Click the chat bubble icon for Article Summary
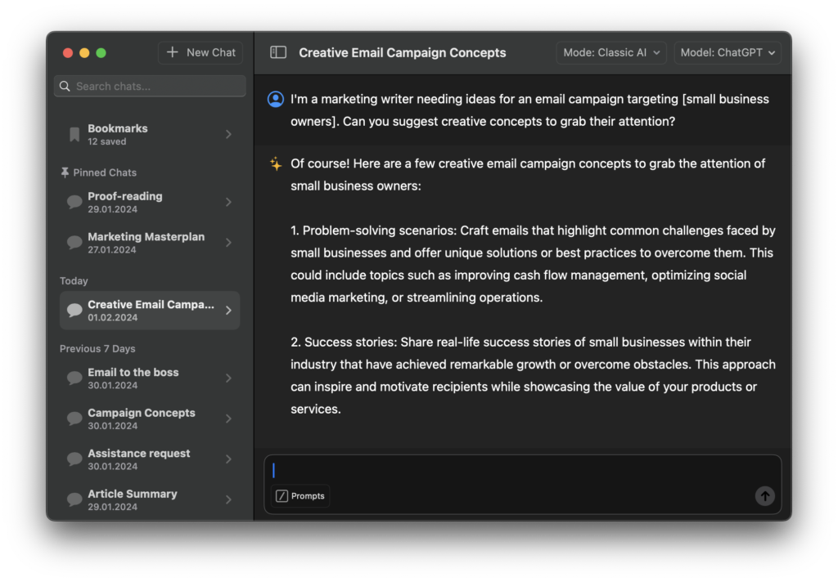 click(74, 499)
